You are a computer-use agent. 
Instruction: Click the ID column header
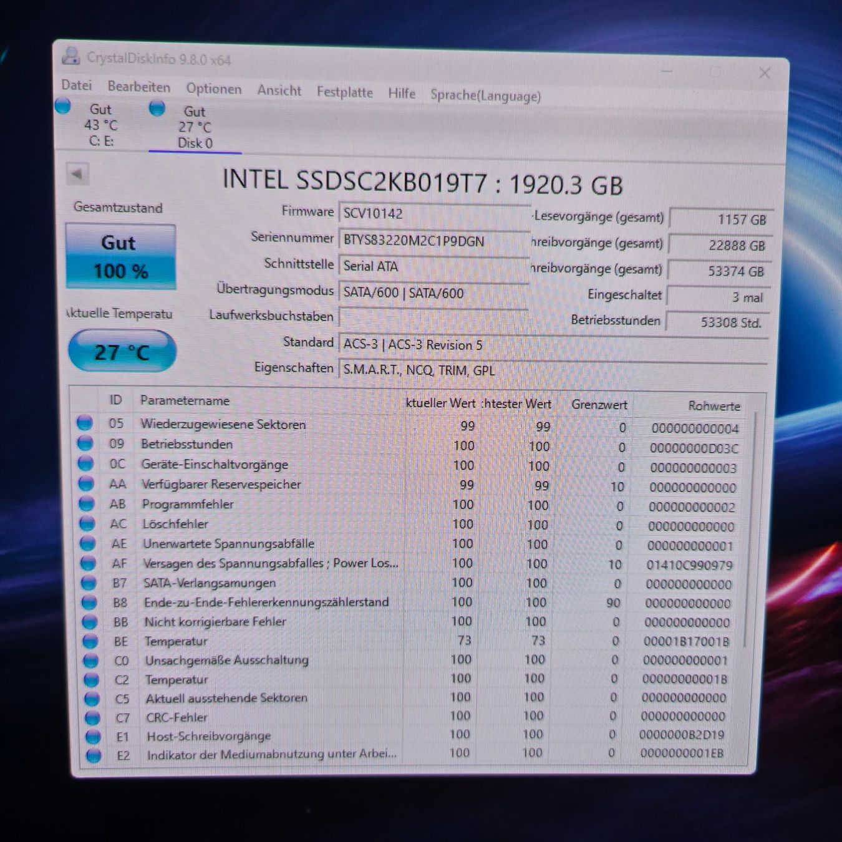(x=116, y=399)
